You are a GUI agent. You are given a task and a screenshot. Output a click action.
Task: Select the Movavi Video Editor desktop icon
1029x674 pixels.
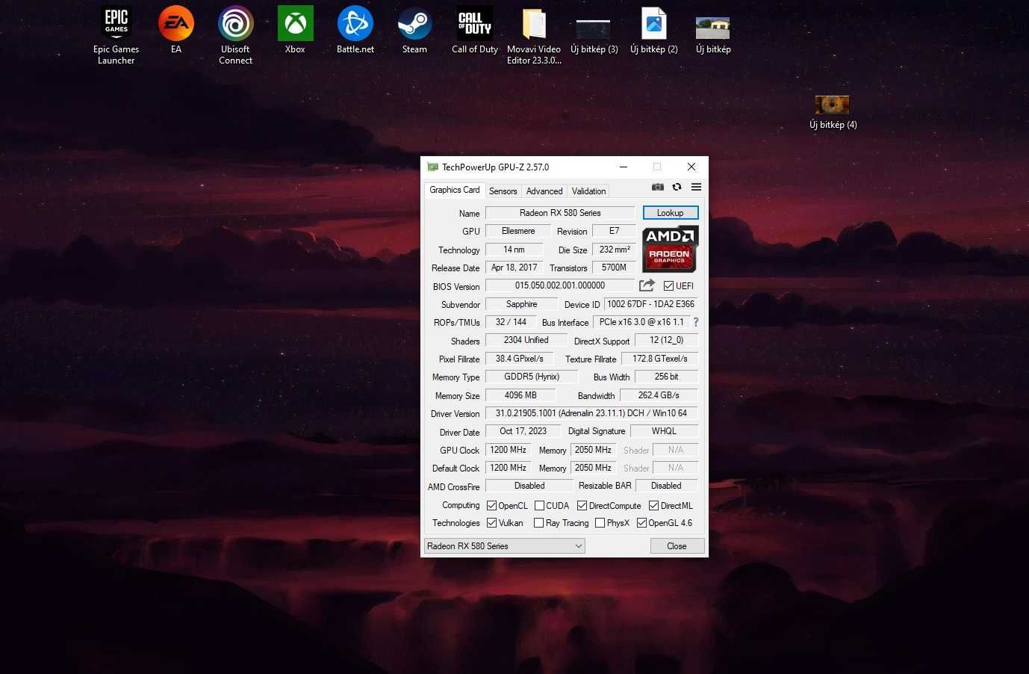534,35
